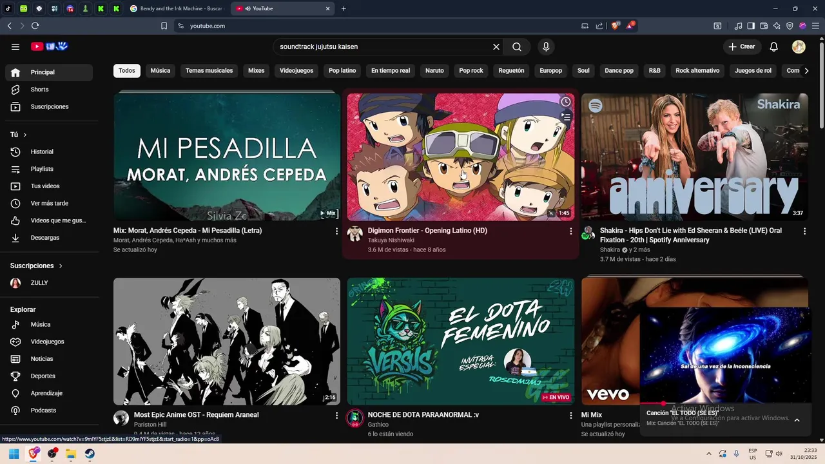Open Videos que me gustan list
Screen dimensions: 825x464
(49, 220)
